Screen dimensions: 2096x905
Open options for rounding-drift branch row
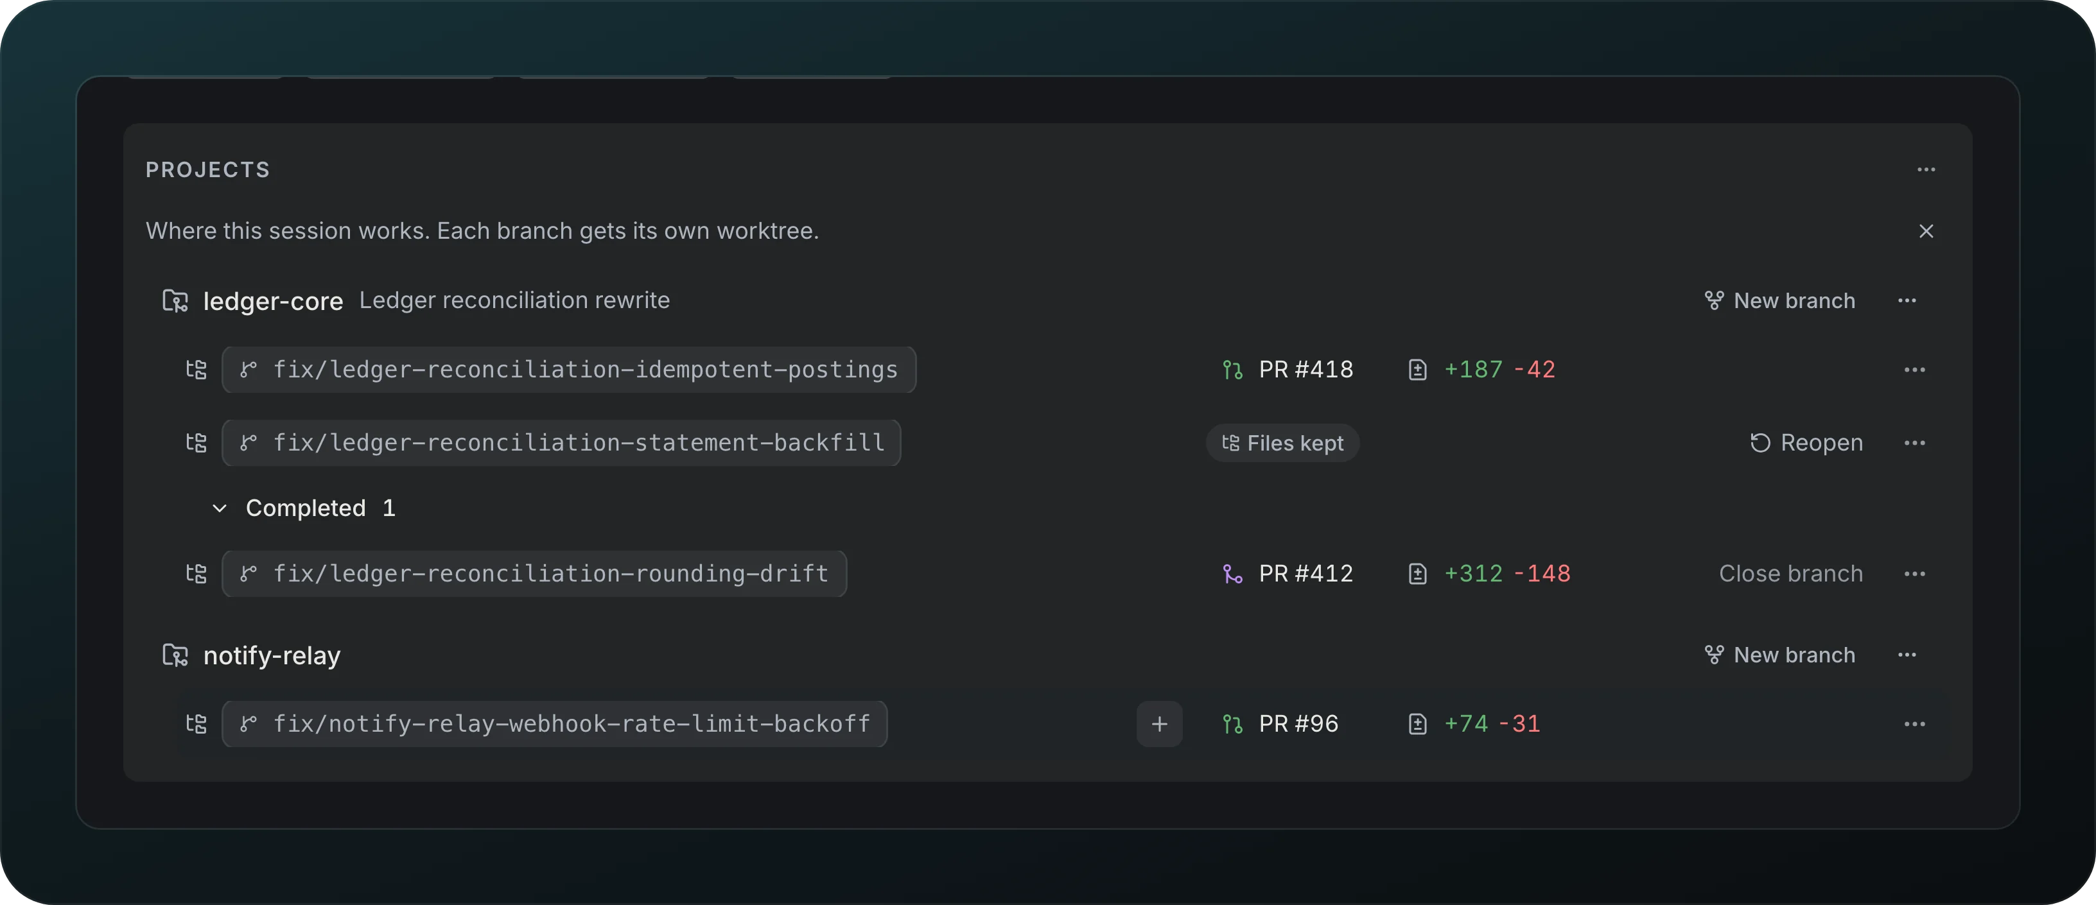point(1914,574)
